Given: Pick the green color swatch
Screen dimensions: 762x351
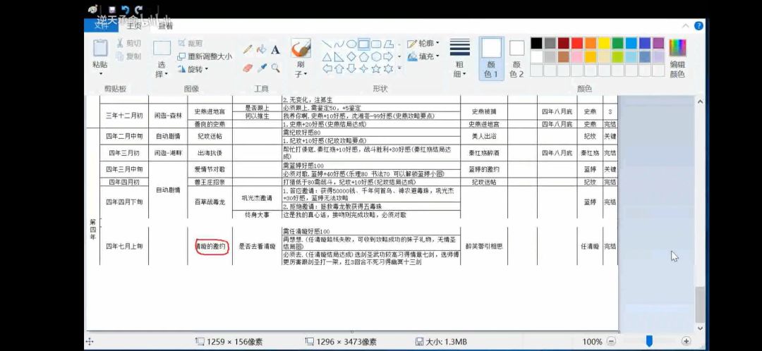Looking at the screenshot, I should click(617, 43).
